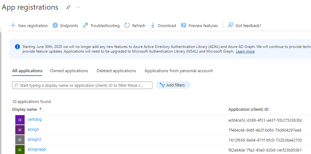The height and width of the screenshot is (154, 311).
Task: Click the wrench Troubleshooting icon
Action: click(x=85, y=25)
